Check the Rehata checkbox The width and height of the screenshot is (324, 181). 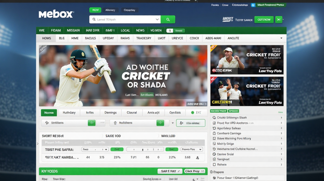tap(214, 164)
